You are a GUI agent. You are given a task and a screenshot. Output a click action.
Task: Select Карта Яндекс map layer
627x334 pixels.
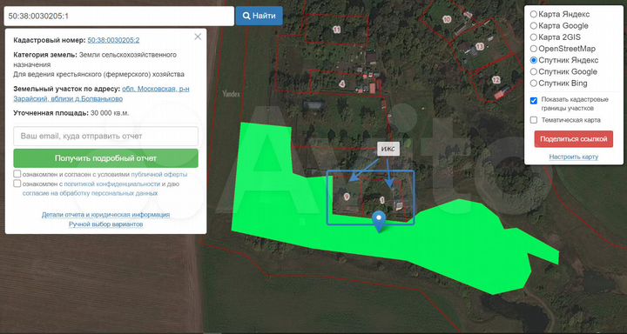point(534,15)
